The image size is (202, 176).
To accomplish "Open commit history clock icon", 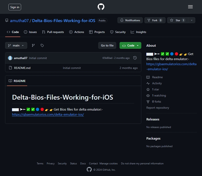I will click(135, 58).
